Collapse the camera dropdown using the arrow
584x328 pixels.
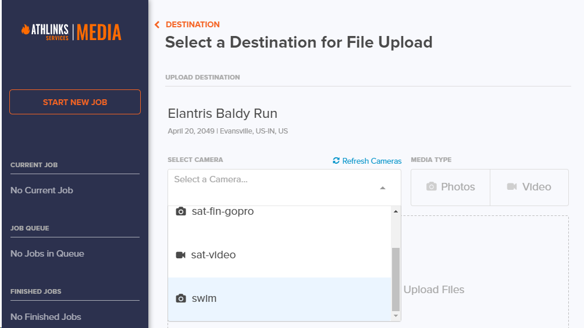click(382, 188)
